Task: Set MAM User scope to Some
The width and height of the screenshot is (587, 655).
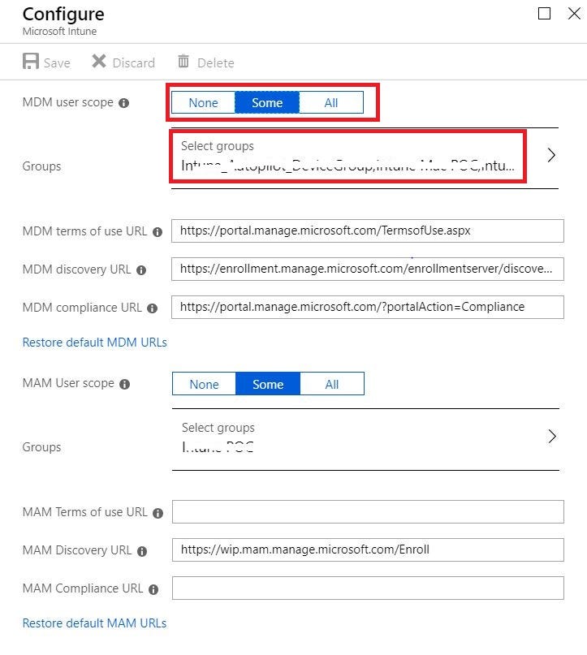Action: tap(268, 384)
